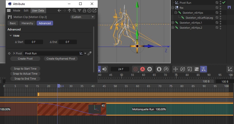Viewport: 234px width, 124px height.
Task: Open attribute manager in new window icon
Action: (94, 10)
